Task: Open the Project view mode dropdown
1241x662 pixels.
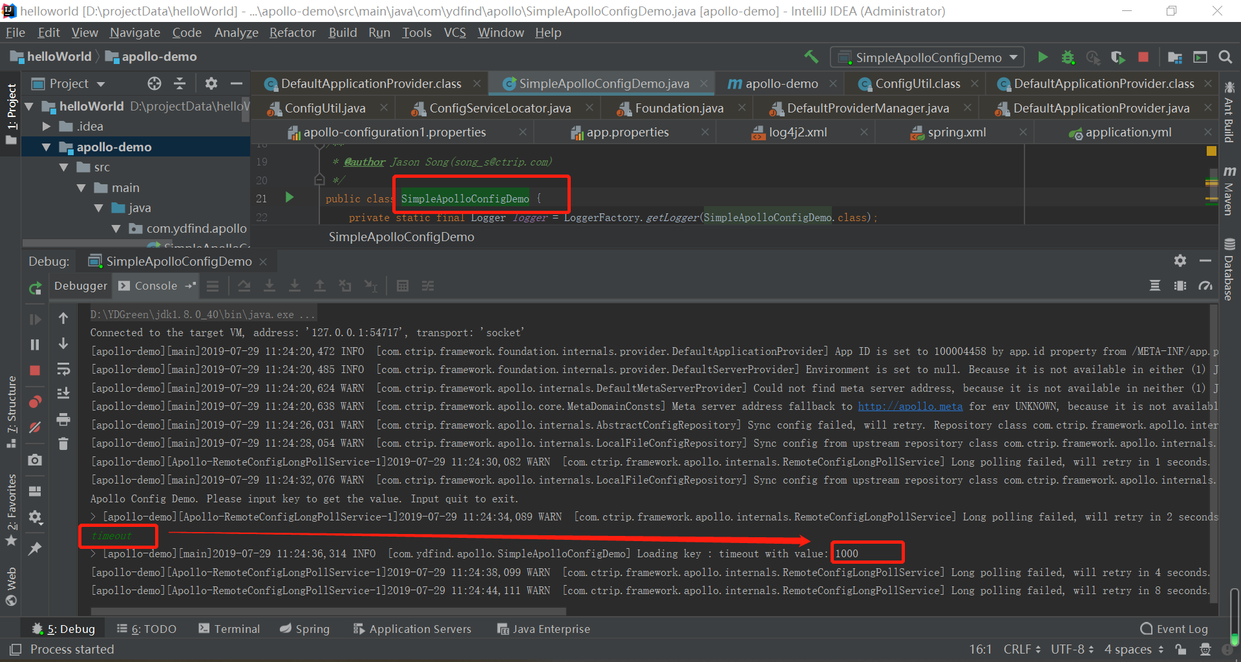Action: click(101, 83)
